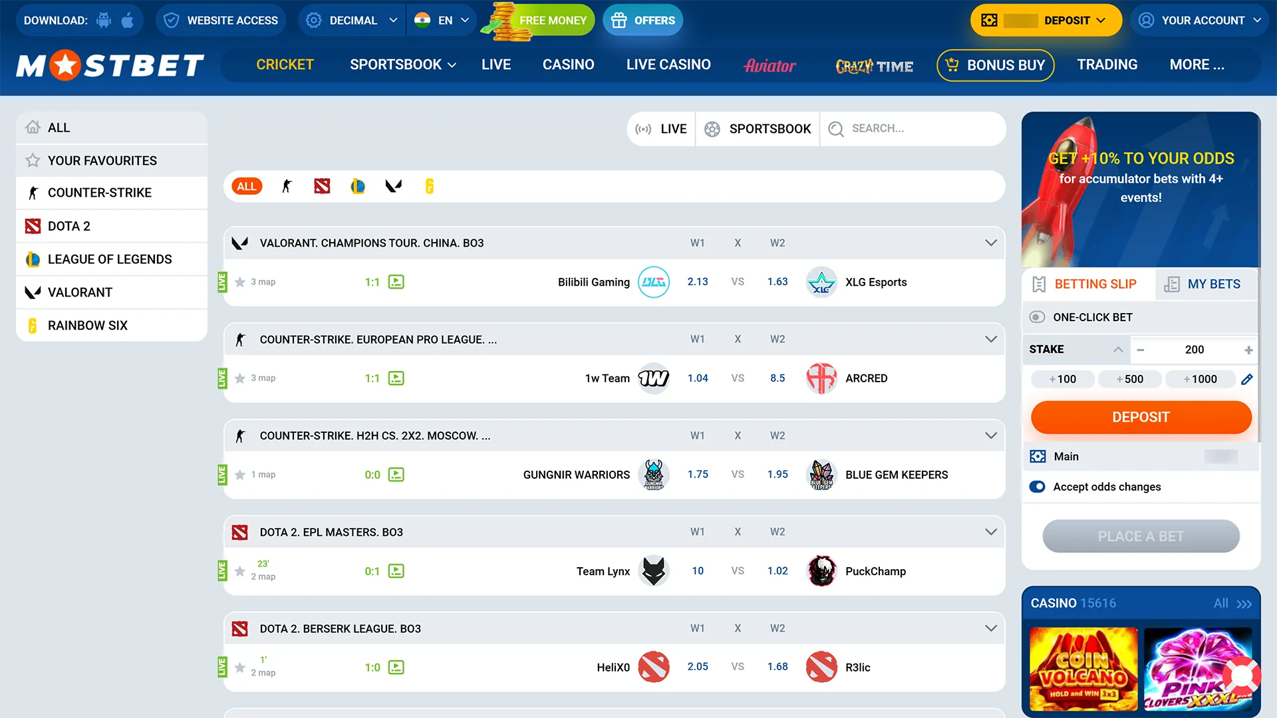Open the rocket +10% odds promo banner

click(1141, 189)
